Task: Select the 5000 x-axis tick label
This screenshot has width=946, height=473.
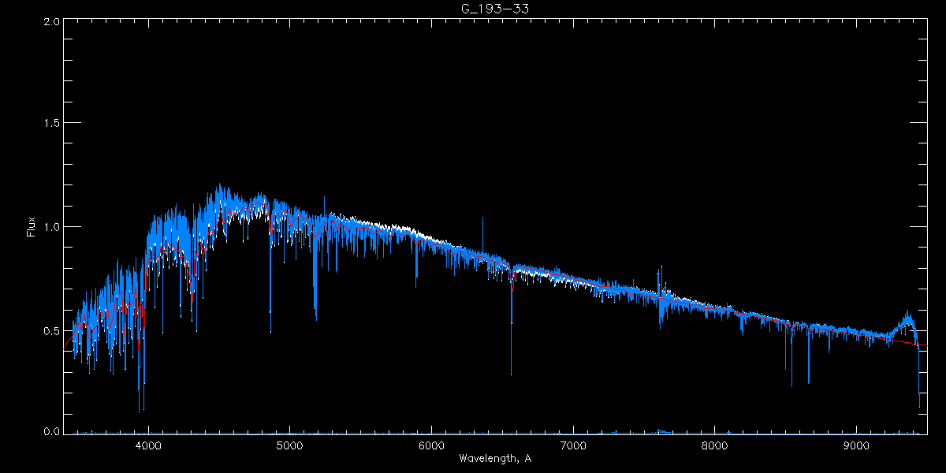Action: point(289,445)
